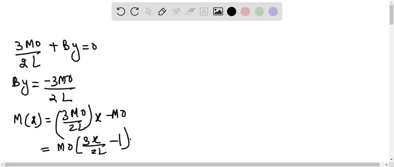
Task: Click the scroll up arrow
Action: tap(391, 2)
